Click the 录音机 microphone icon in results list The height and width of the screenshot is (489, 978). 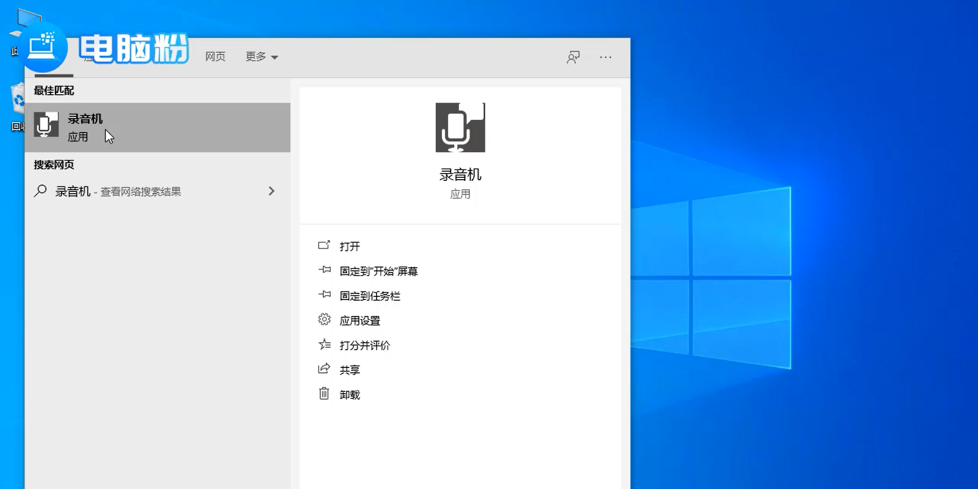46,125
